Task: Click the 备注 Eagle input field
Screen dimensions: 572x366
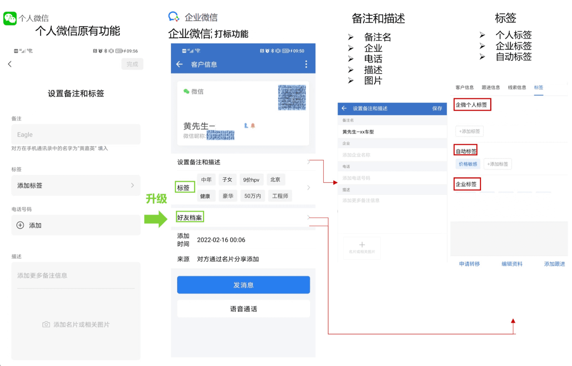Action: [x=76, y=135]
